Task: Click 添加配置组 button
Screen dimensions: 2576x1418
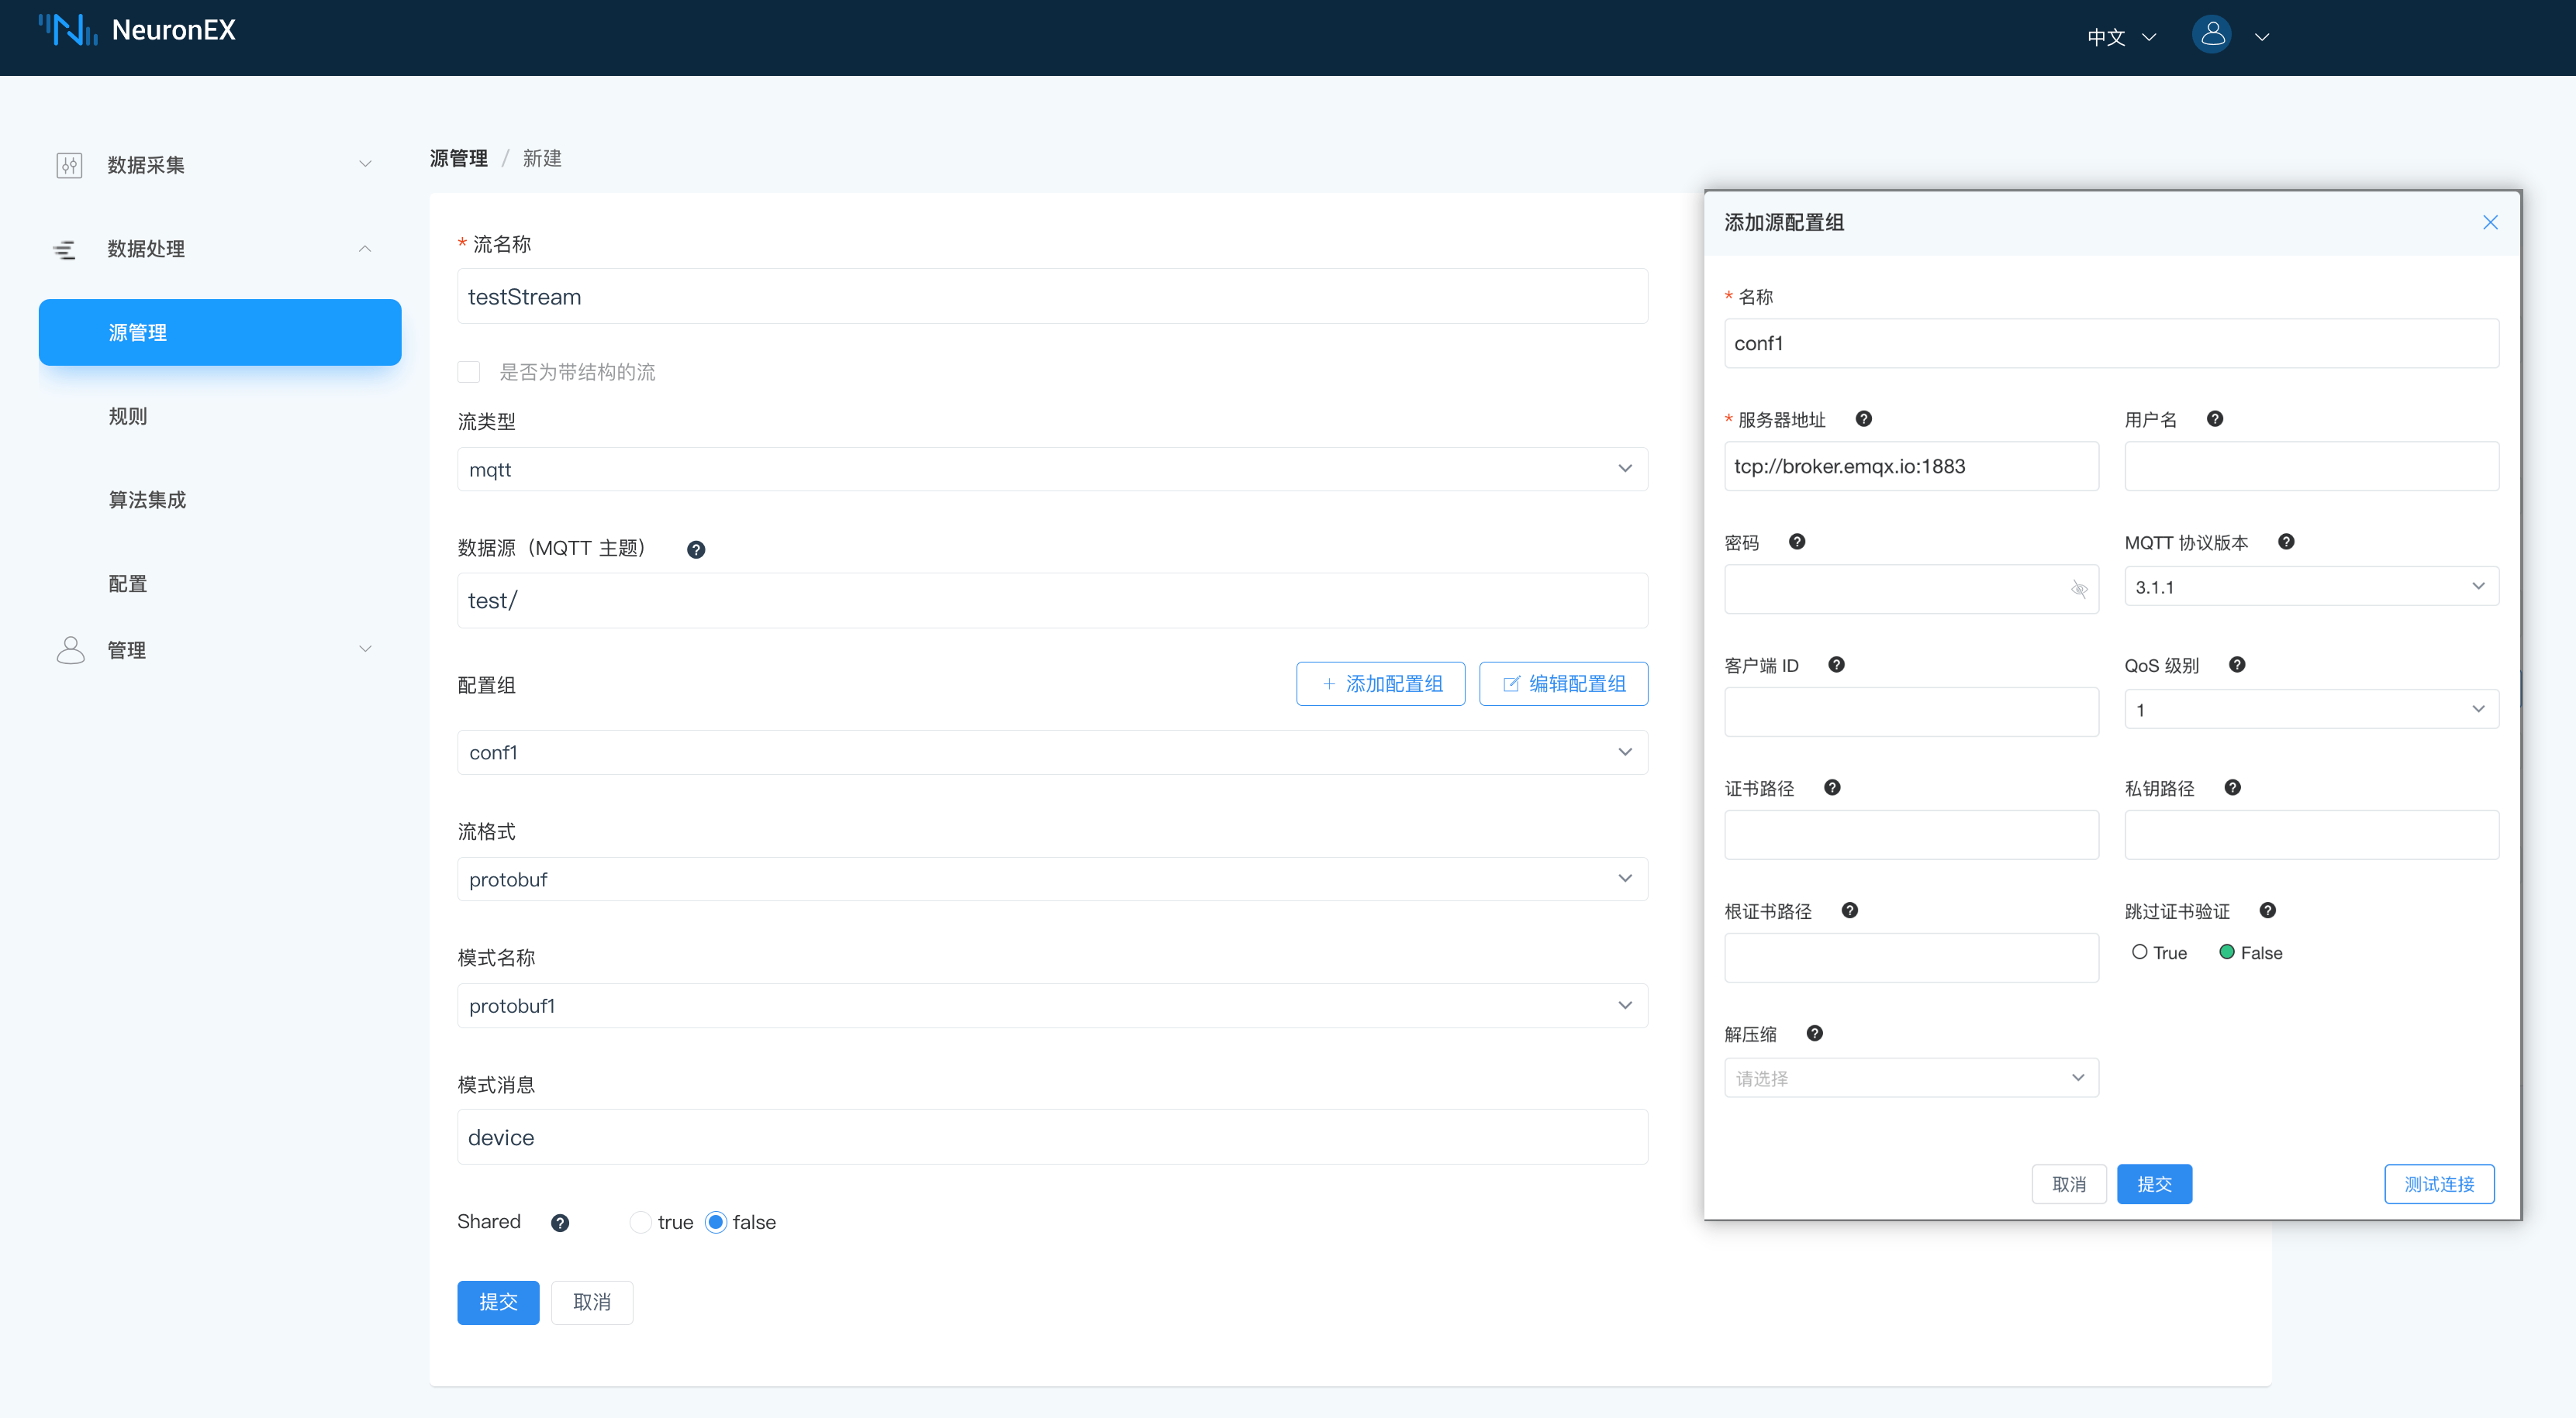Action: click(x=1380, y=683)
